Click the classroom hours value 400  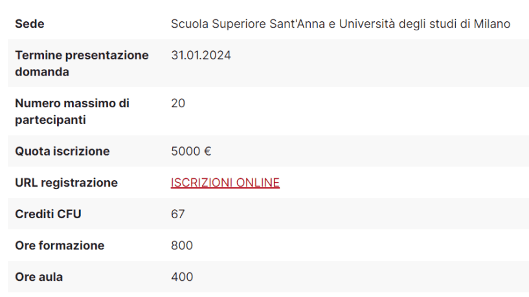[x=182, y=277]
